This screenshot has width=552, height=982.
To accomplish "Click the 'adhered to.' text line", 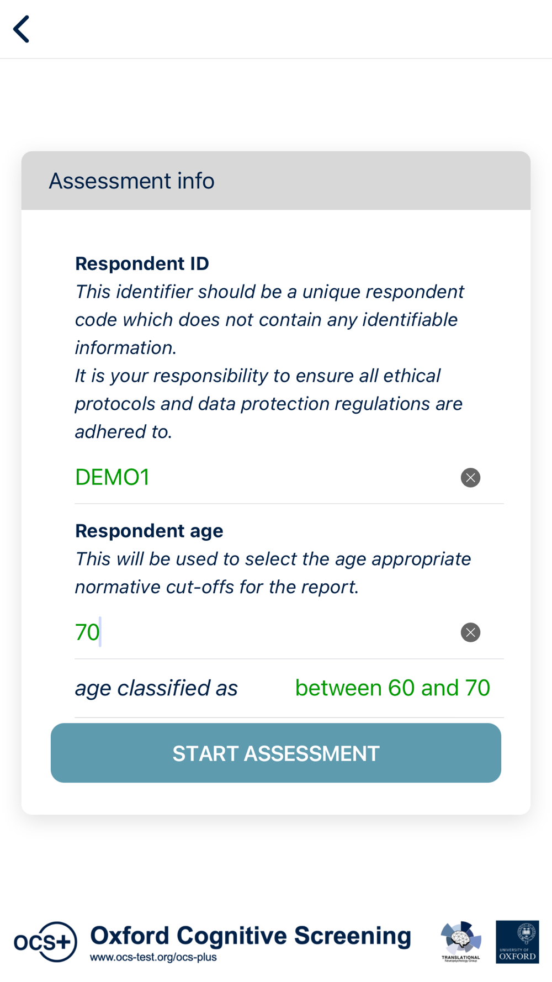I will [124, 432].
